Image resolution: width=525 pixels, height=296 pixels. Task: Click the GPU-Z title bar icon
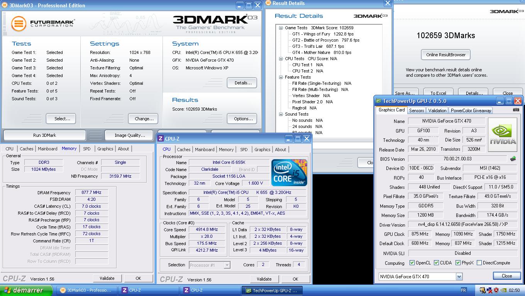[378, 101]
